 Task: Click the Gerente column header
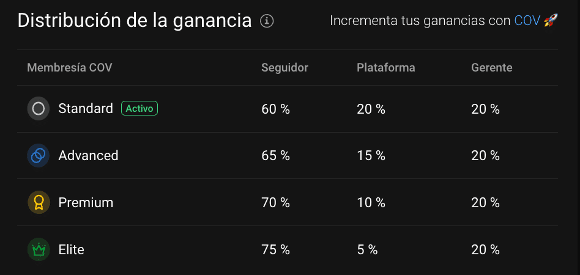coord(491,67)
